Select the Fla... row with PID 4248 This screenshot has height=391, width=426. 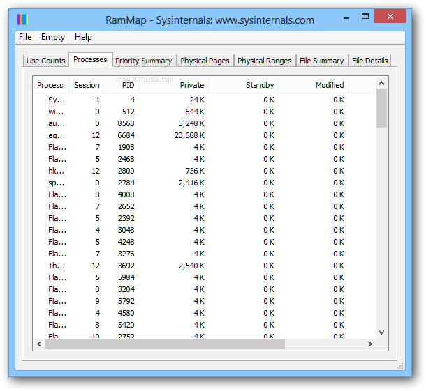[x=205, y=242]
